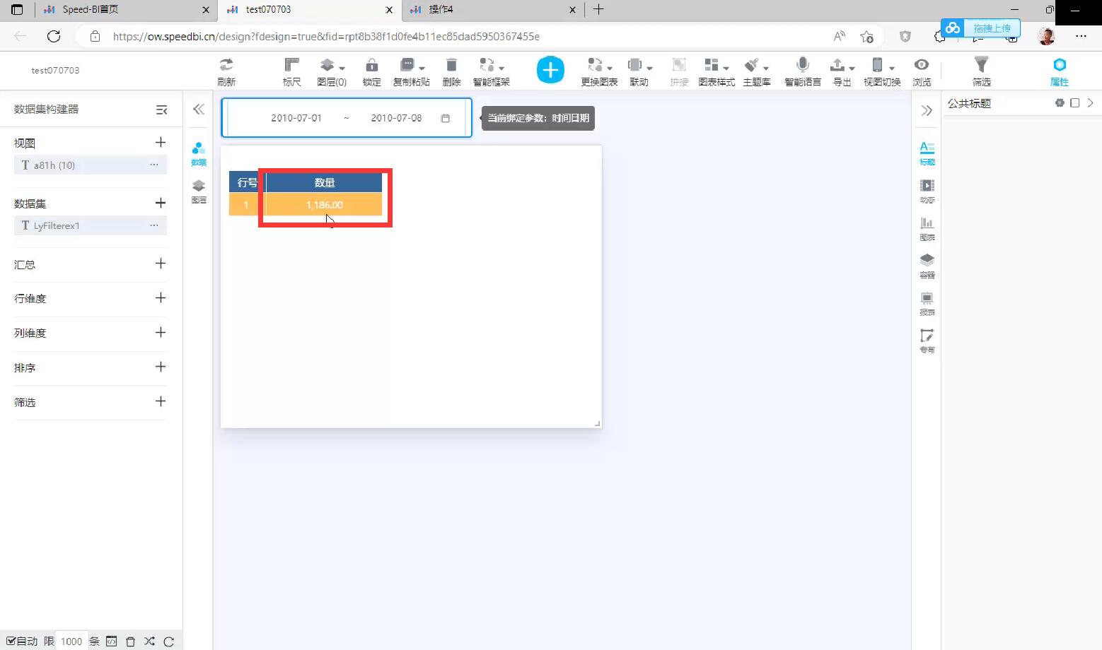Toggle the 自动 auto checkbox
Screen dimensions: 1102x650
11,641
